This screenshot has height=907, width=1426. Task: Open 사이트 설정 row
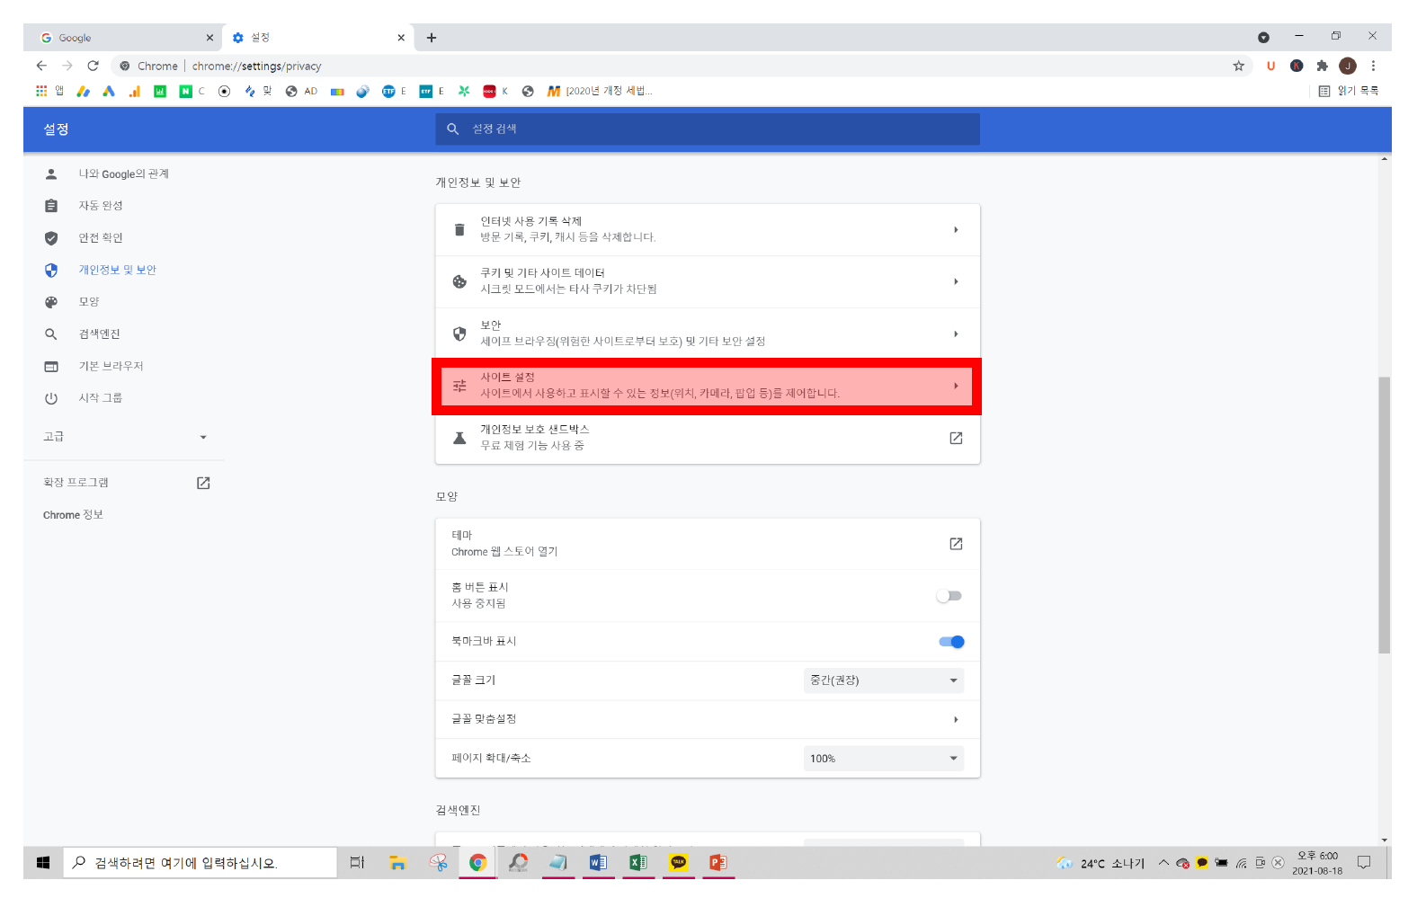click(708, 387)
